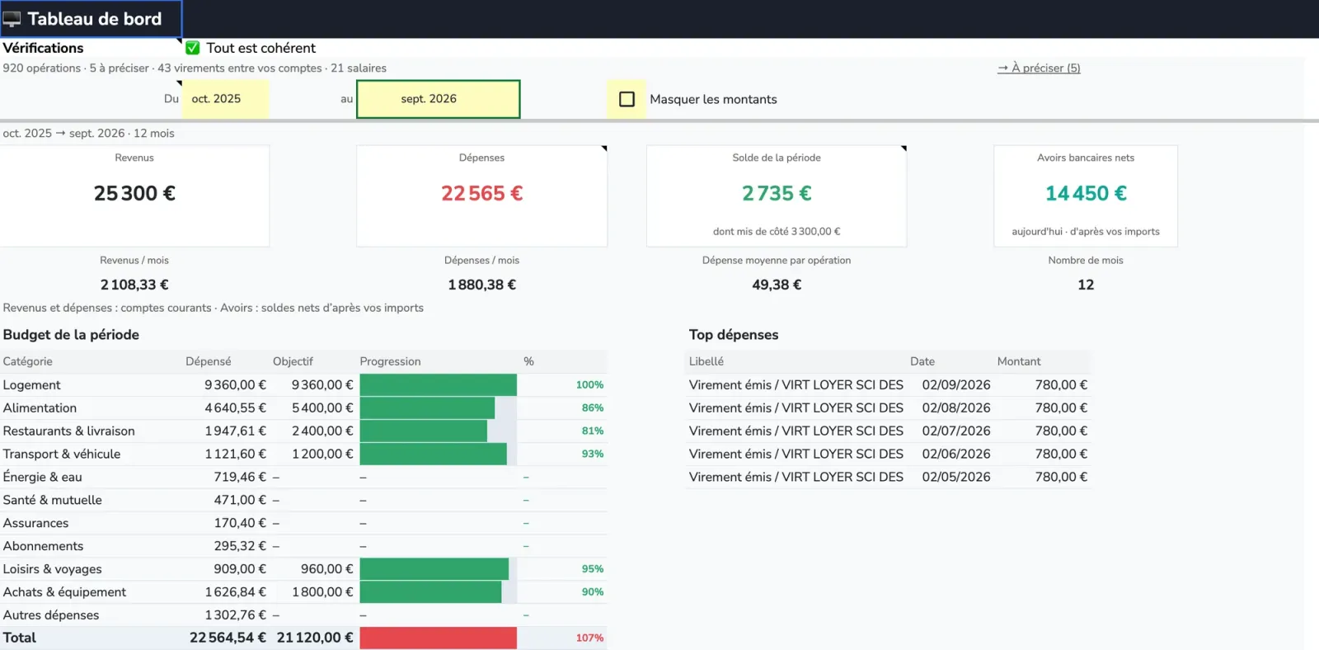Click the Avoirs bancaires nets value 14 450 €

click(x=1086, y=193)
